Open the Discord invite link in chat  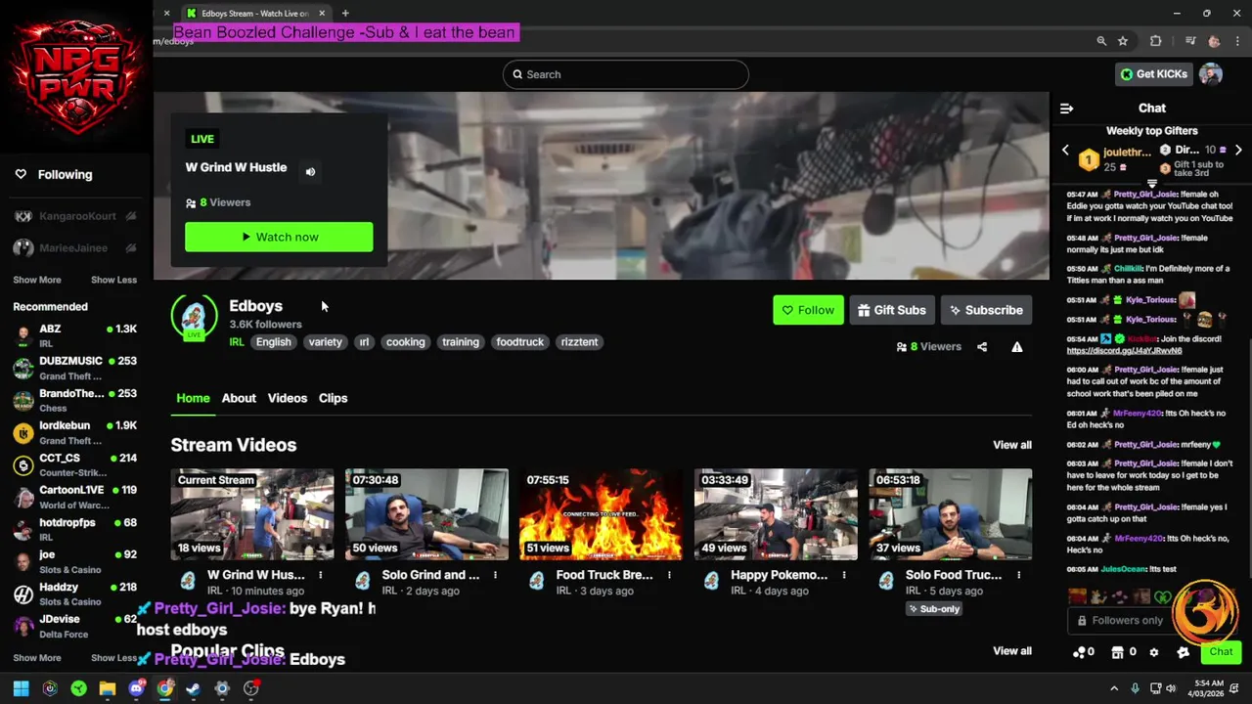tap(1124, 350)
